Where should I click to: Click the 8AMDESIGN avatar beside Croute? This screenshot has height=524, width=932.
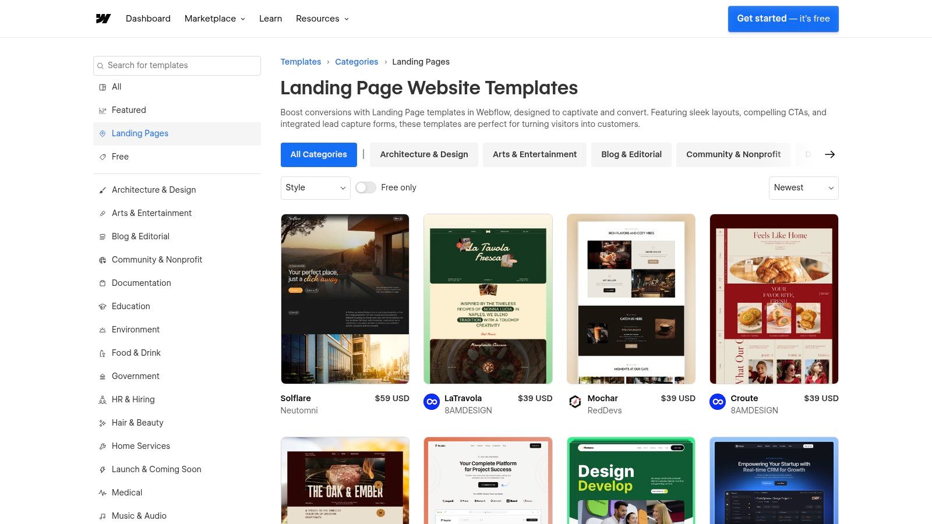click(x=718, y=402)
